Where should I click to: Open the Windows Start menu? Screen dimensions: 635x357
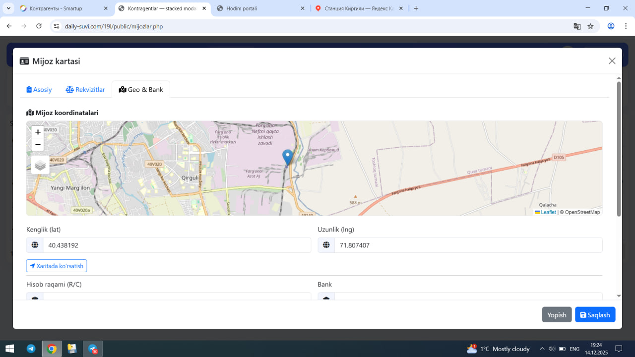coord(9,349)
